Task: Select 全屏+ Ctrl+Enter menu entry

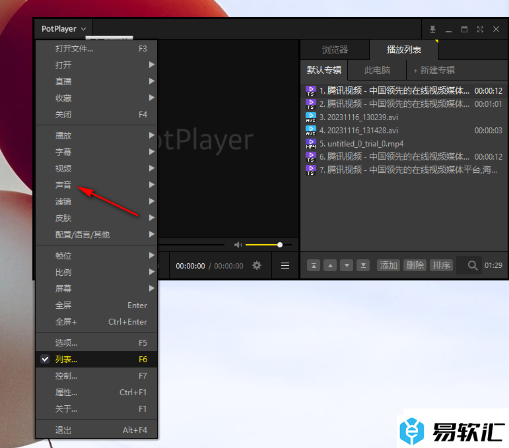Action: point(96,322)
